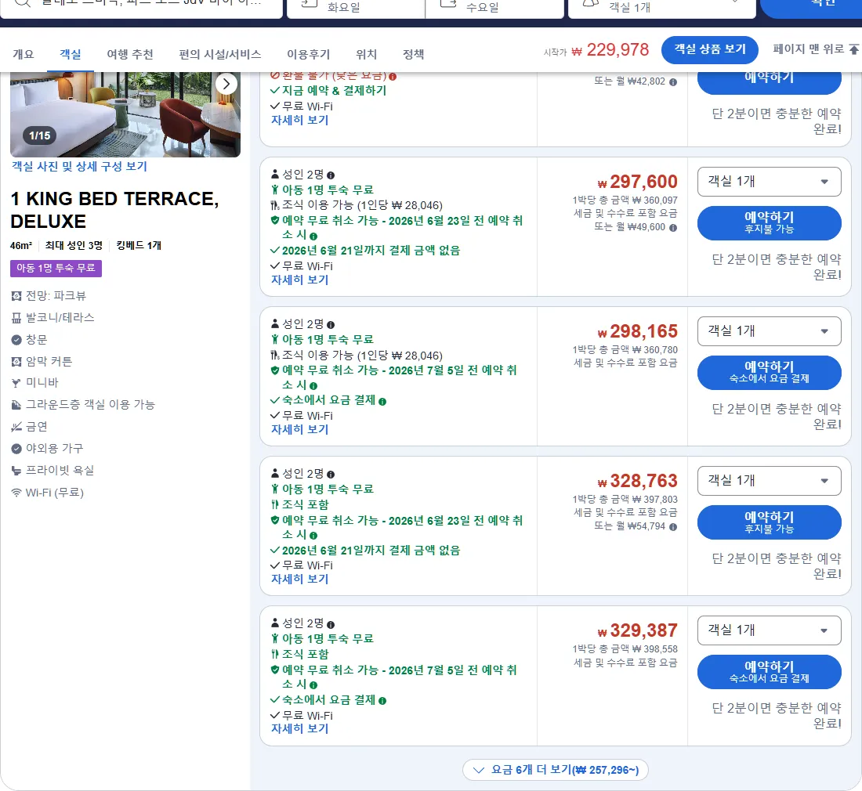
Task: Click info icon beside 성인 2명 in ₩329,387 rate
Action: click(331, 624)
